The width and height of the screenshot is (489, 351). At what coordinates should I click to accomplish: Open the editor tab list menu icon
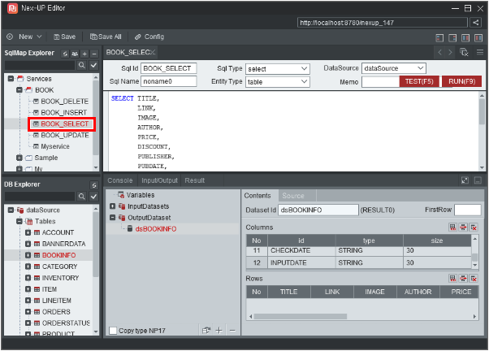click(x=480, y=53)
